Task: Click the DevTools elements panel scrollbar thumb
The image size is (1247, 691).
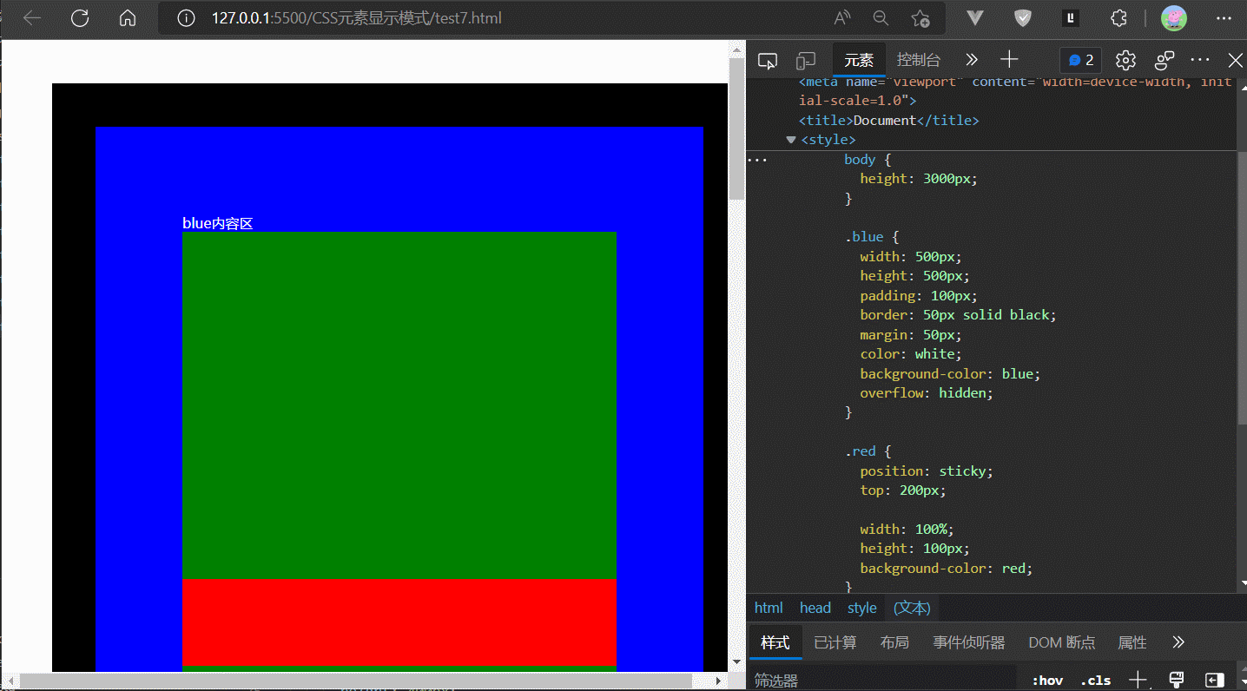Action: click(x=1242, y=288)
